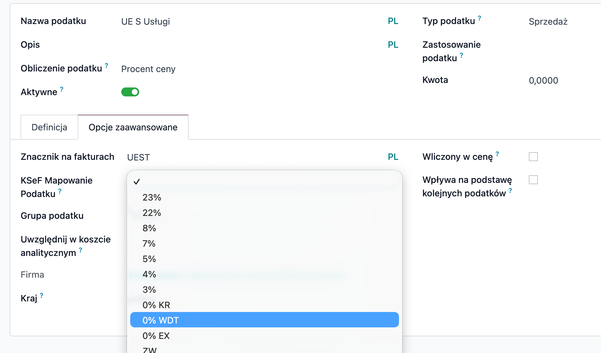601x353 pixels.
Task: Enable the Wliczony w cenę checkbox
Action: [533, 157]
